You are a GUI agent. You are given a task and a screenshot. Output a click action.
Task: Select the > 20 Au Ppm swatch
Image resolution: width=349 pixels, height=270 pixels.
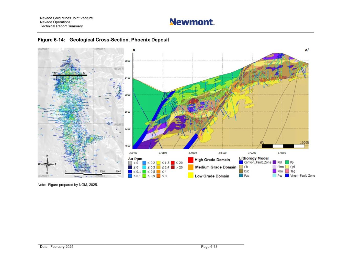click(173, 167)
